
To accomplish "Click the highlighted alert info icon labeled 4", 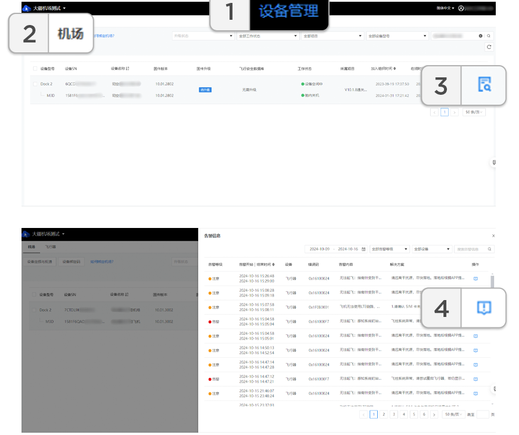I will point(484,308).
